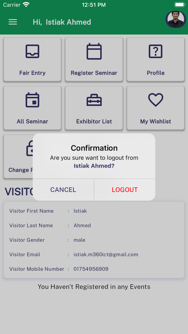The image size is (188, 334).
Task: Open the Exhibitor List briefcase icon
Action: pyautogui.click(x=94, y=100)
